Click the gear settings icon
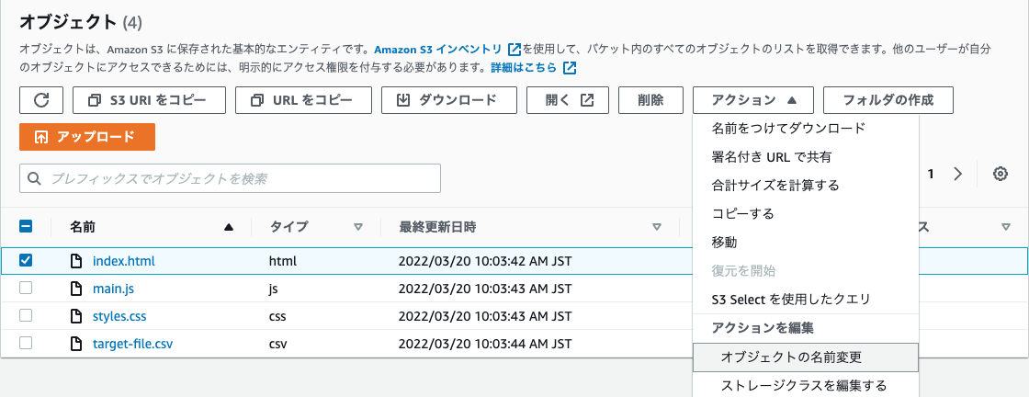The height and width of the screenshot is (397, 1029). point(1001,174)
